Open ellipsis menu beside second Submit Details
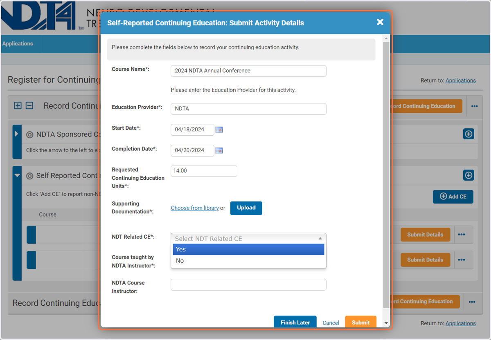This screenshot has height=340, width=491. [x=462, y=259]
